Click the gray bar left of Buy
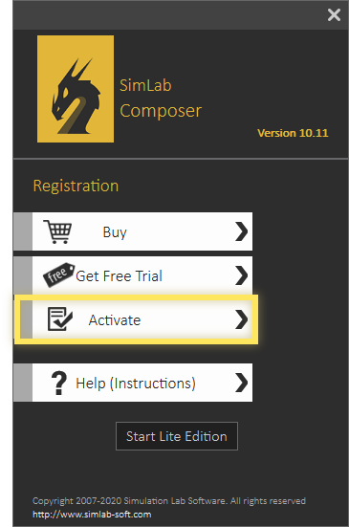Viewport: 349px width, 527px height. pyautogui.click(x=23, y=231)
